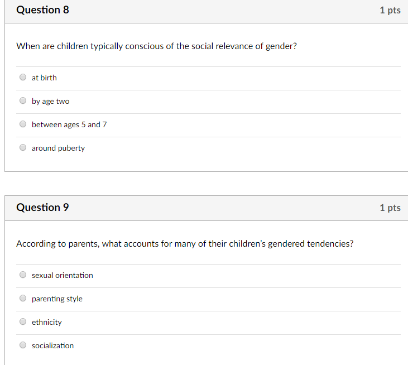Click the 'around puberty' answer text
Viewport: 408px width, 365px height.
pyautogui.click(x=58, y=148)
